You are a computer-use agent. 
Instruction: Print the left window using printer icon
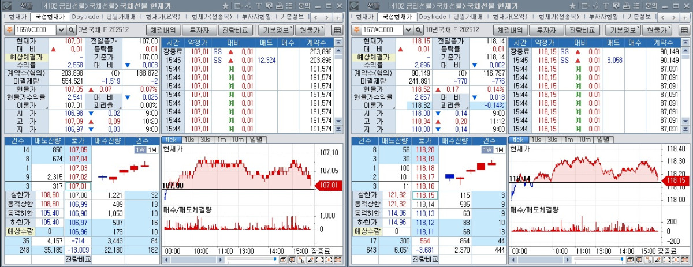(280, 6)
